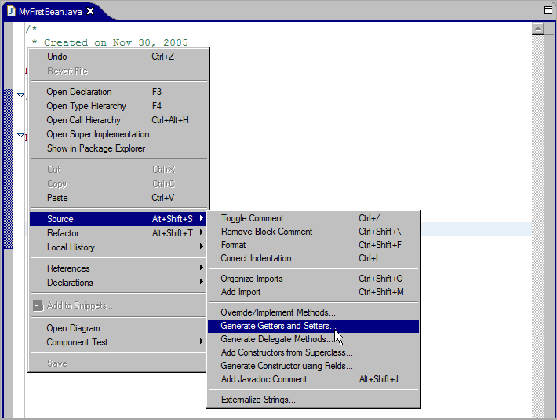Choose Open Diagram
The height and width of the screenshot is (420, 557).
click(118, 328)
